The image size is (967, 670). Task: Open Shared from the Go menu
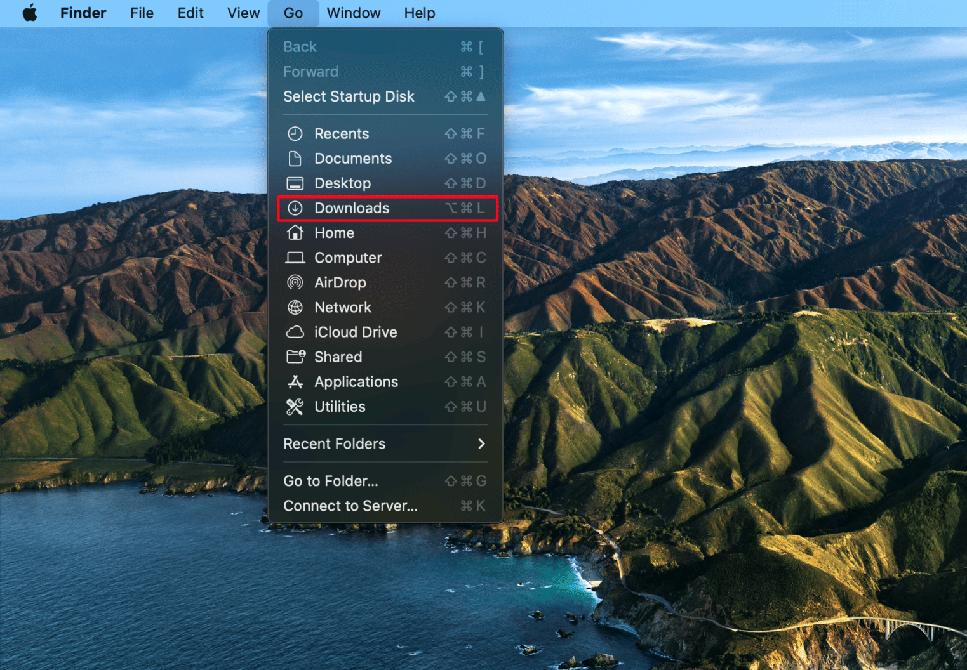tap(385, 357)
